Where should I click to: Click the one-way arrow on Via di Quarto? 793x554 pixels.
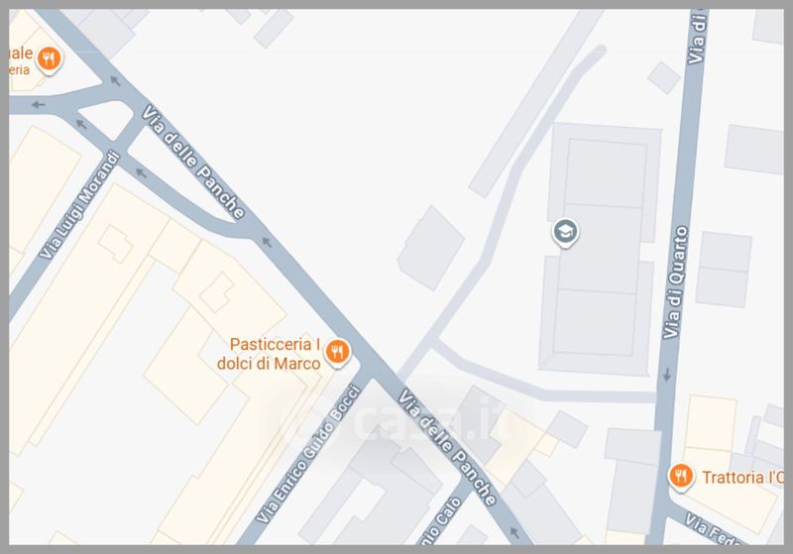(x=667, y=375)
